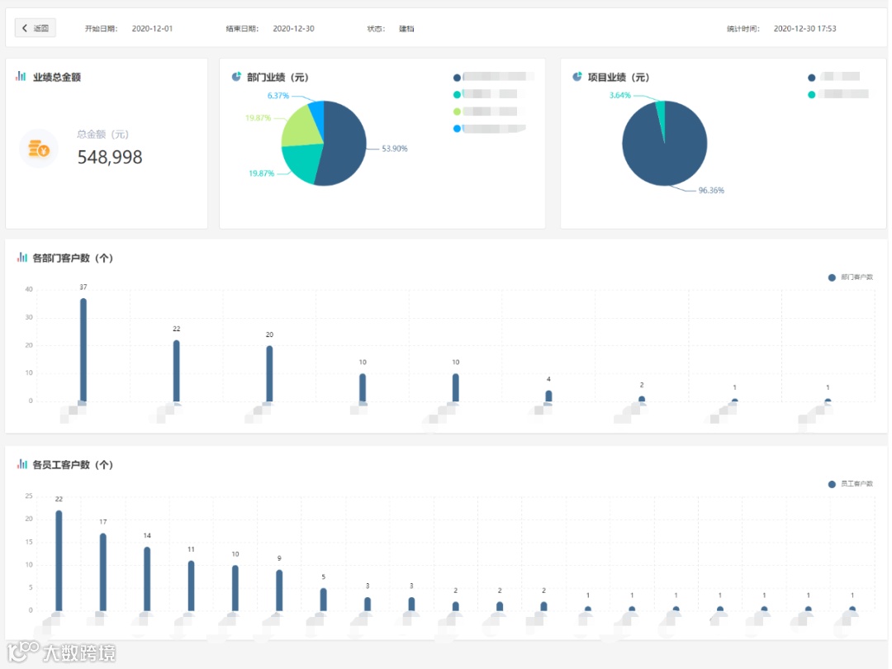Toggle the dark blue 项目业绩 legend entry
Viewport: 892px width, 669px height.
point(833,77)
